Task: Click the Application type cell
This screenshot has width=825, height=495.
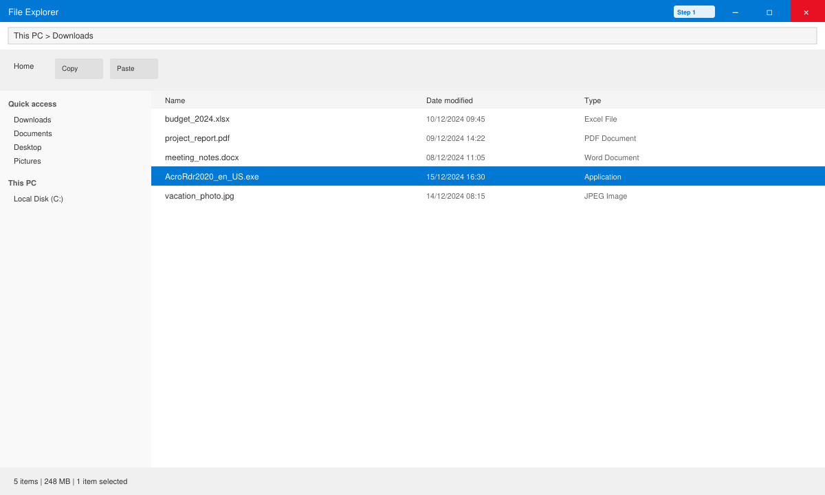Action: pyautogui.click(x=603, y=177)
